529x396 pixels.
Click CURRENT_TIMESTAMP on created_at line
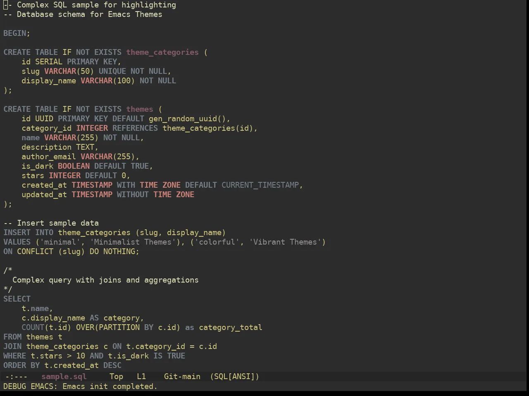(260, 185)
